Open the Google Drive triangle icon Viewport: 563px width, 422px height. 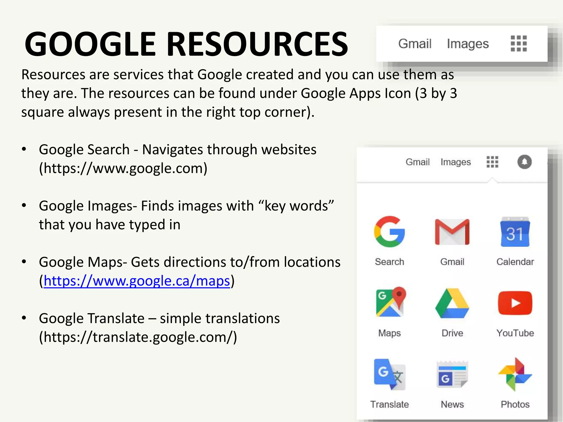pyautogui.click(x=452, y=303)
